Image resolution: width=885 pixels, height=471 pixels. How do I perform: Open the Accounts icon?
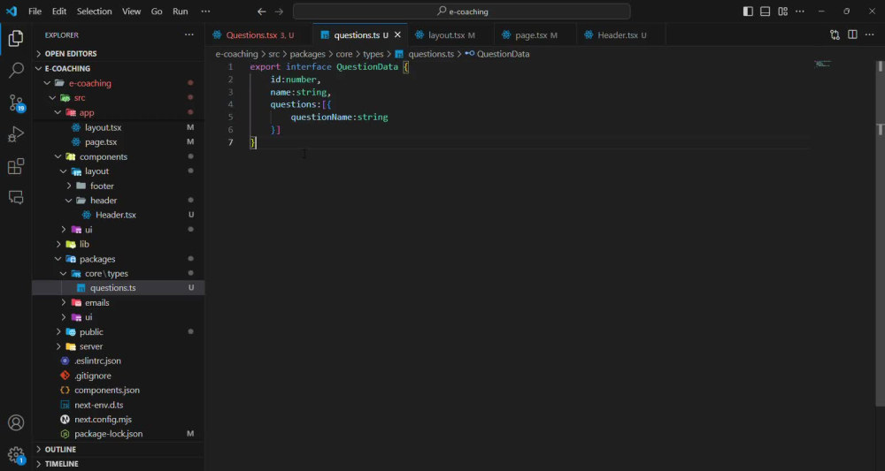coord(16,422)
